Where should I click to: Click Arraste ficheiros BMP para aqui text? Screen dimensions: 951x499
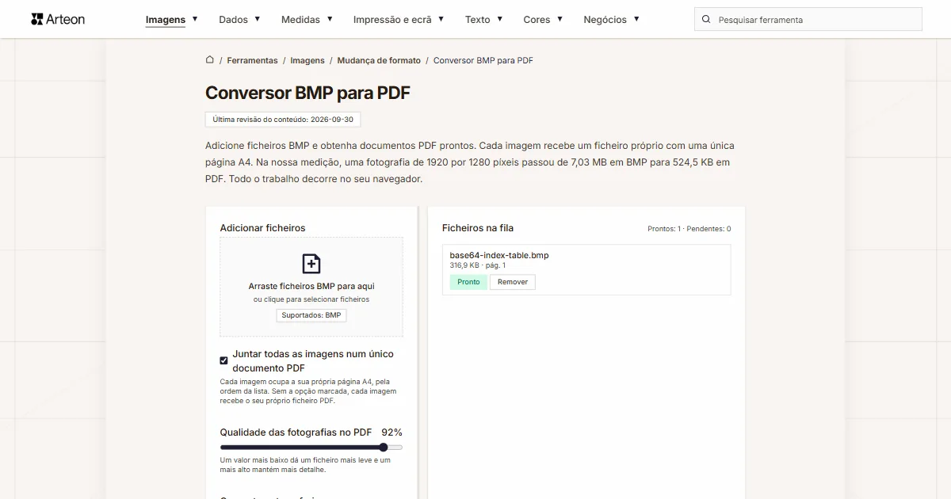[x=311, y=286]
